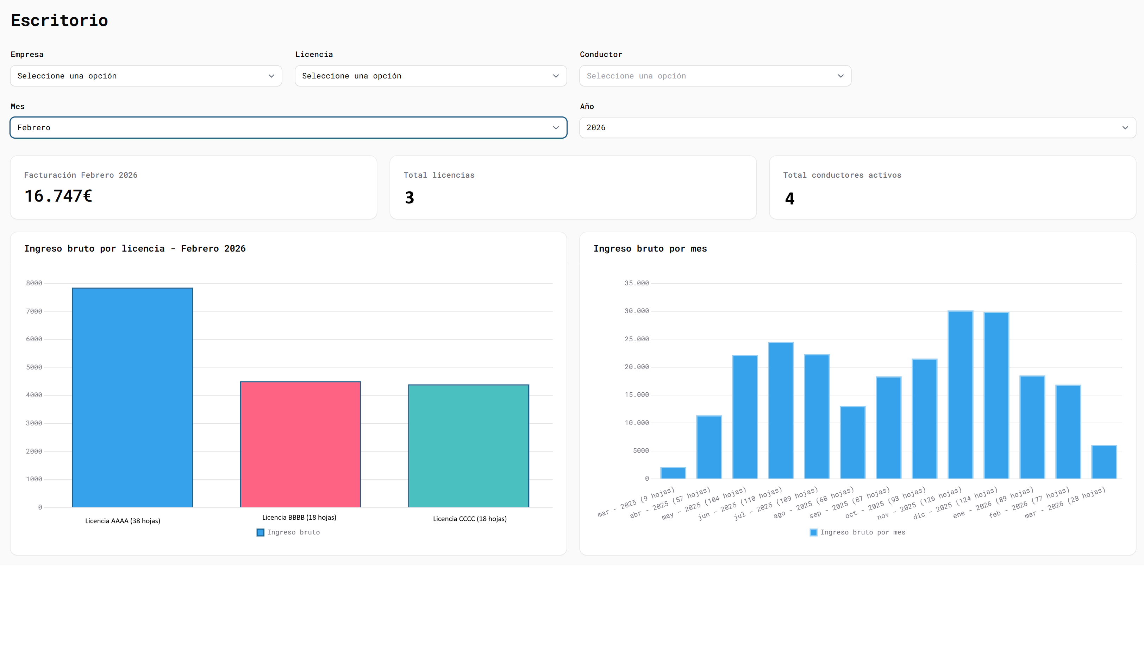Open the Empresa dropdown
Image resolution: width=1144 pixels, height=671 pixels.
[145, 76]
